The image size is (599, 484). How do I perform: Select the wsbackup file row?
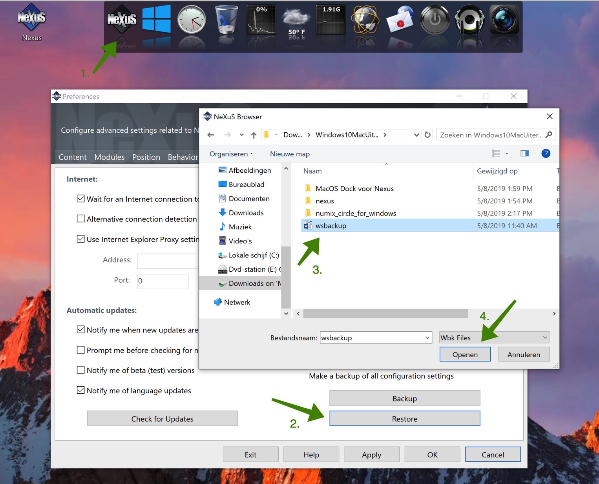point(430,226)
